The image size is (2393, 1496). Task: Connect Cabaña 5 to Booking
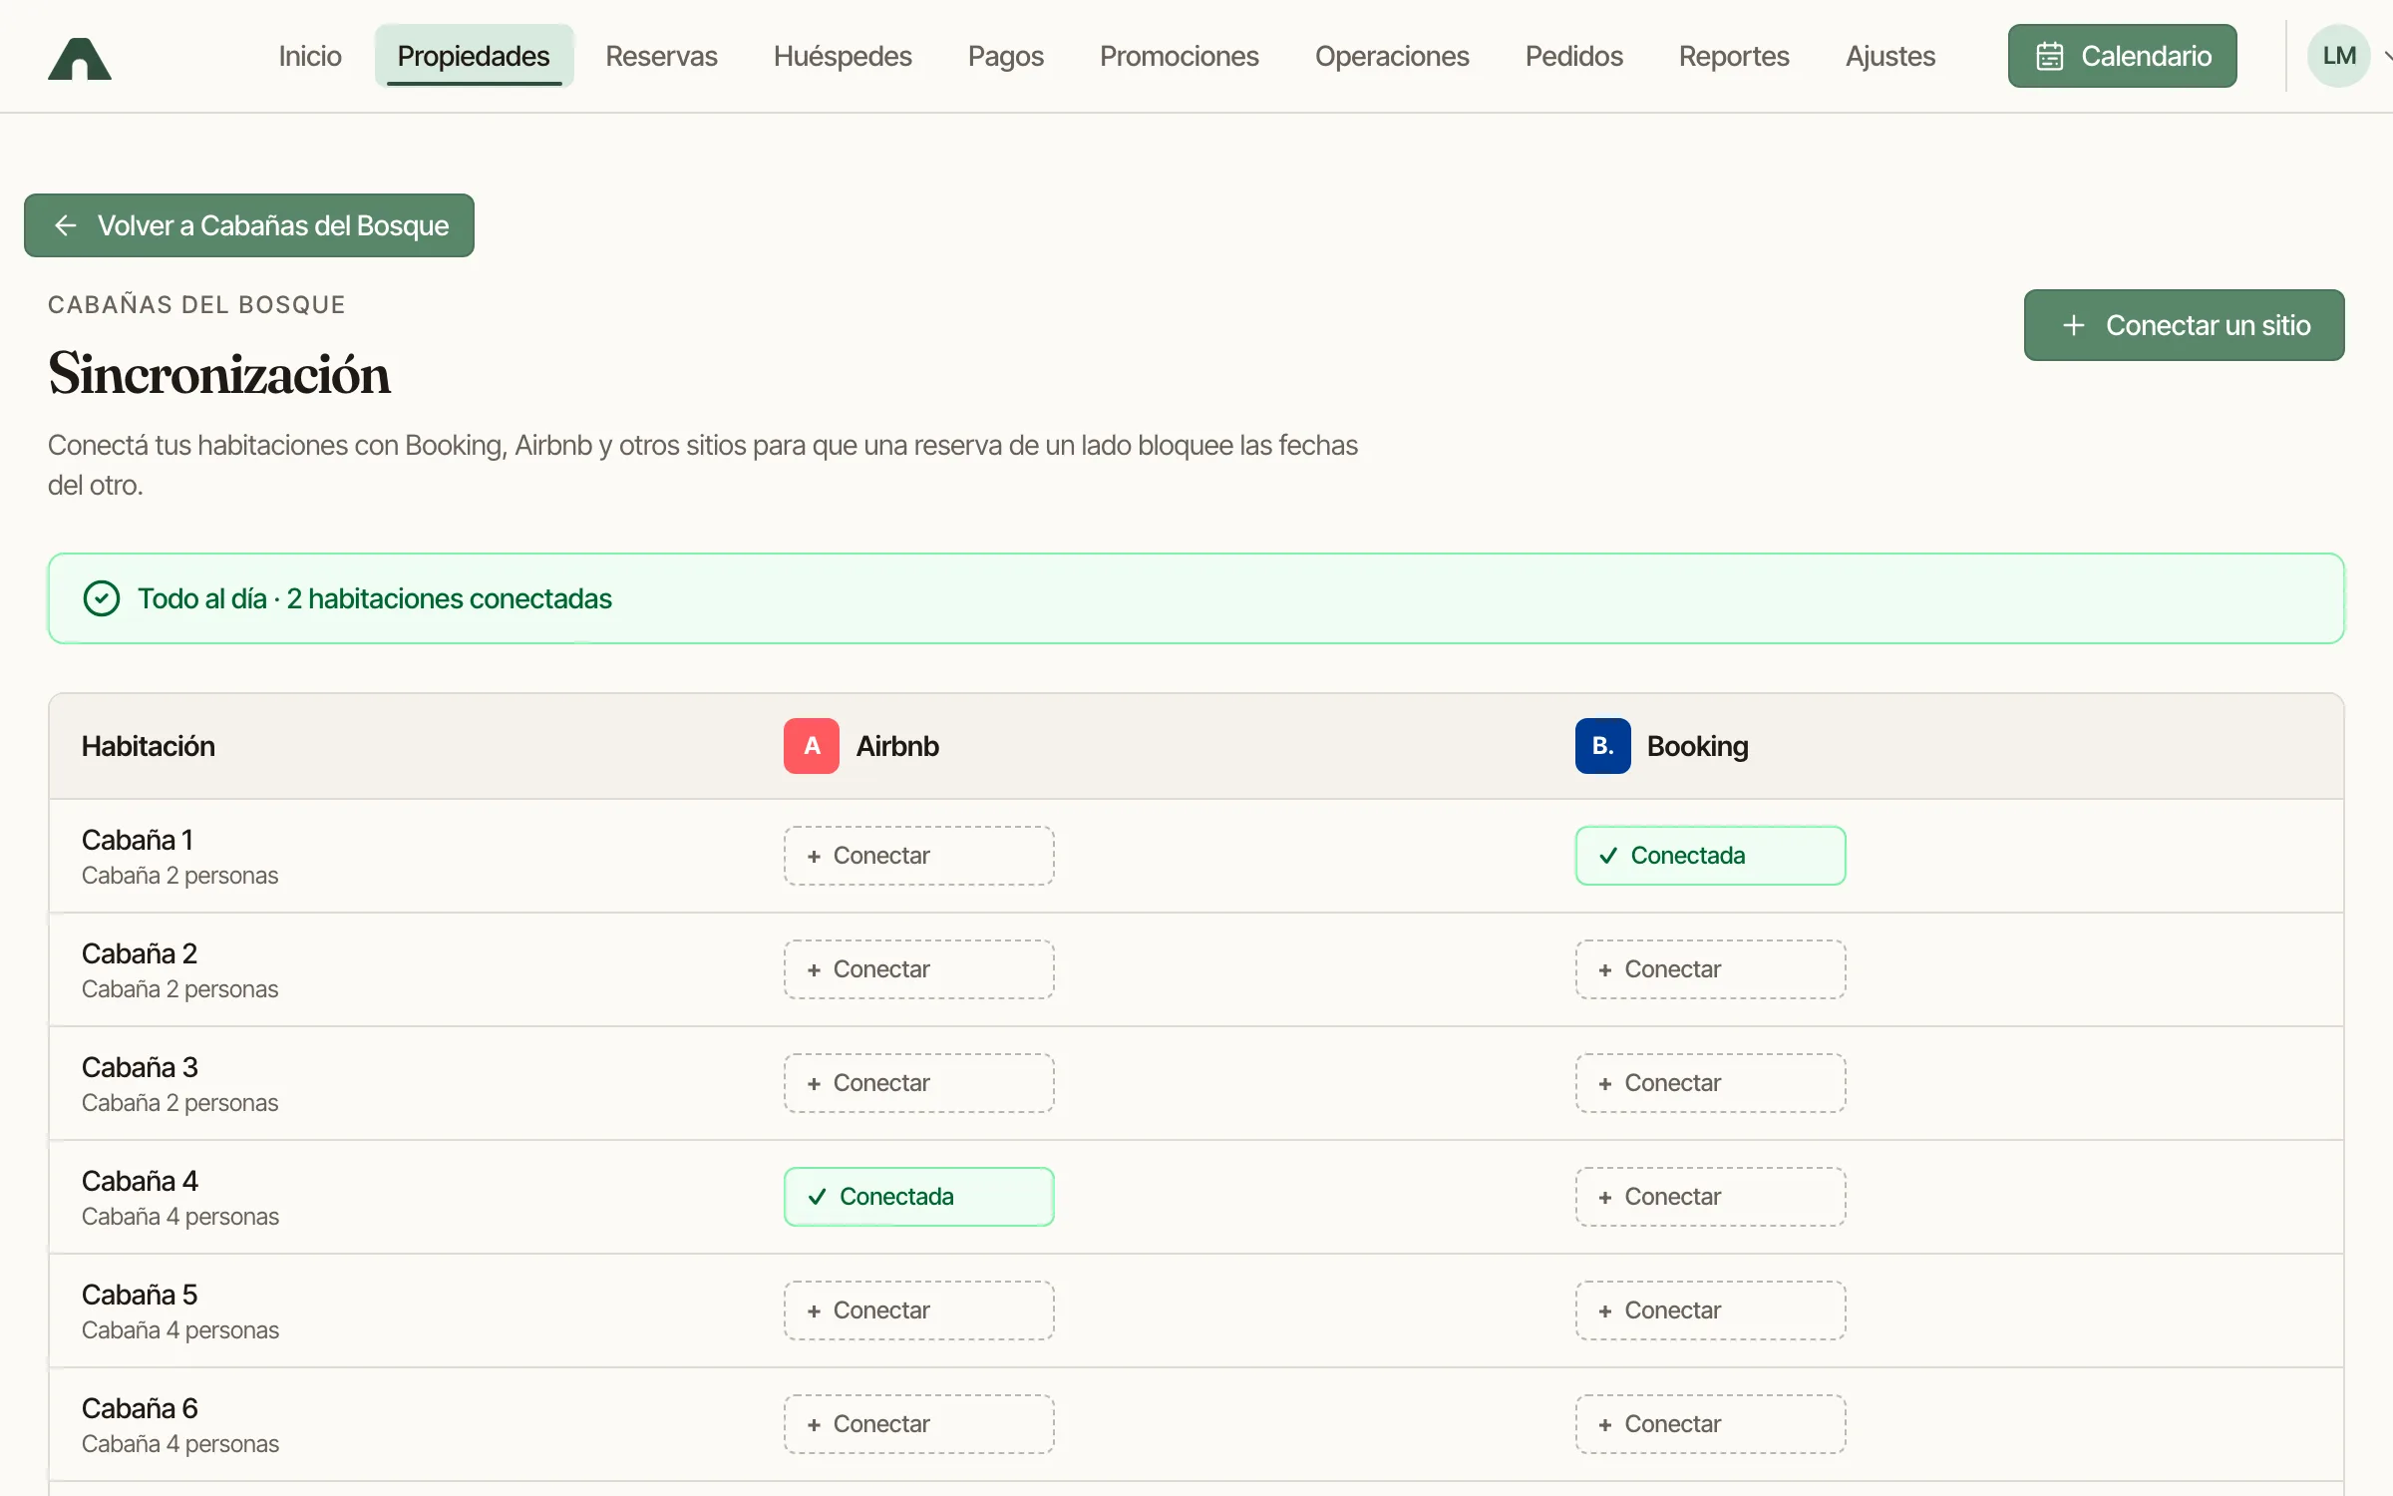(1710, 1310)
